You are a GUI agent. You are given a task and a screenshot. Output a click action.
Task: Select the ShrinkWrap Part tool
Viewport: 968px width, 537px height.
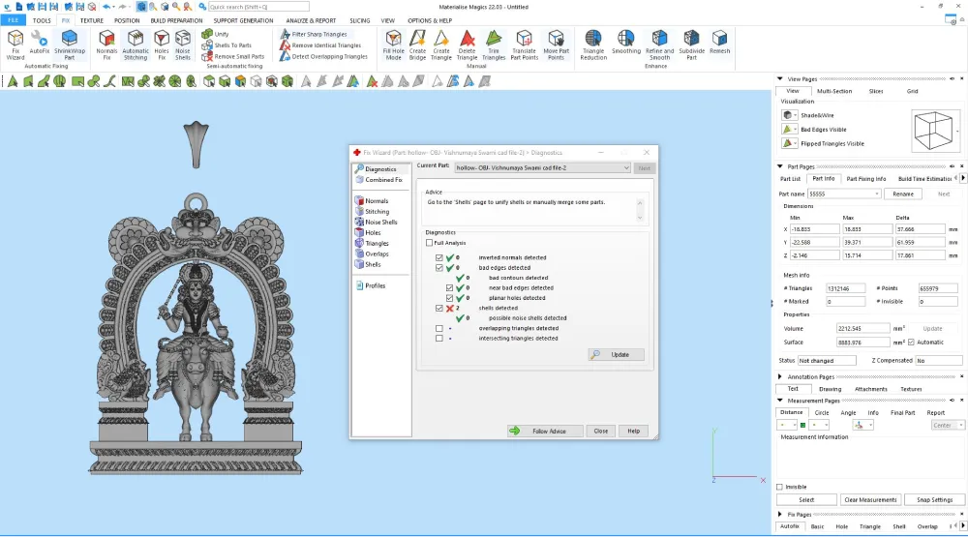click(70, 45)
